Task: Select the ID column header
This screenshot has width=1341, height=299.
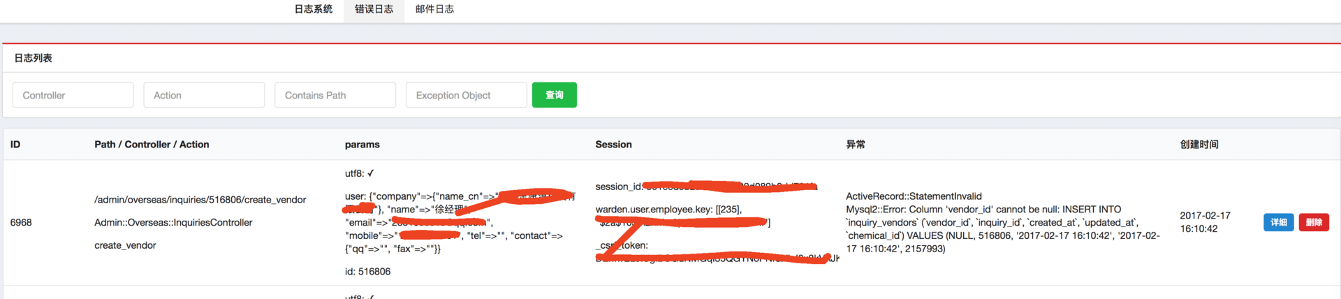Action: [15, 145]
